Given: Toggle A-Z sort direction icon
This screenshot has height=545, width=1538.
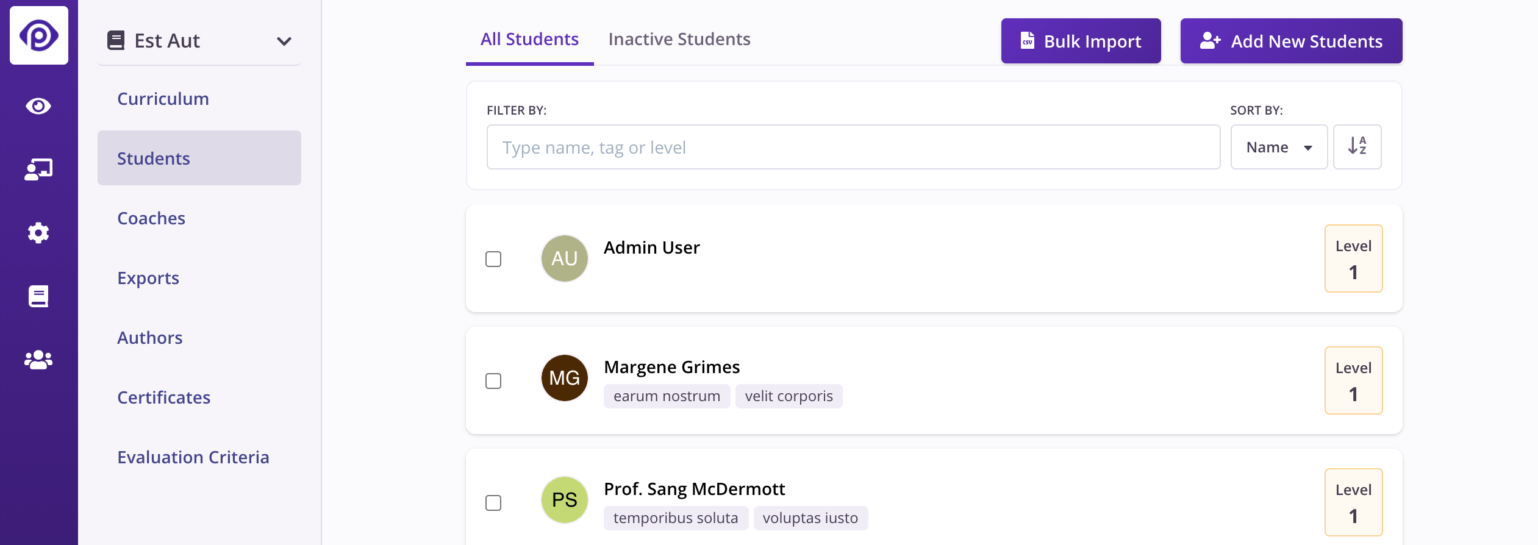Looking at the screenshot, I should pyautogui.click(x=1357, y=147).
